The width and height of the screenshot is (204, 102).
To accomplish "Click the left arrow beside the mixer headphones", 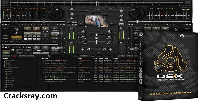I will point(93,49).
